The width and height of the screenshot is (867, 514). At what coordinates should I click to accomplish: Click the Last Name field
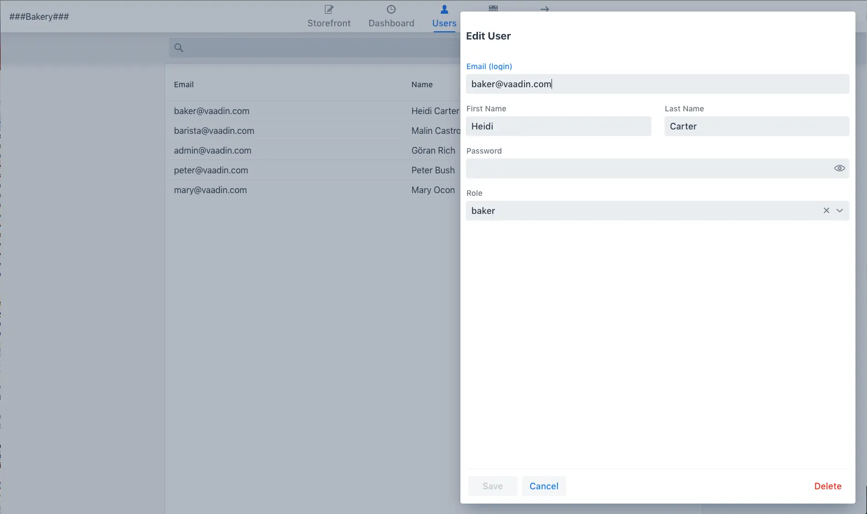[756, 126]
